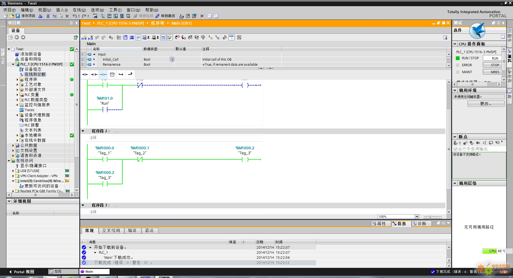Click the close branch icon
This screenshot has width=513, height=278.
[x=130, y=74]
